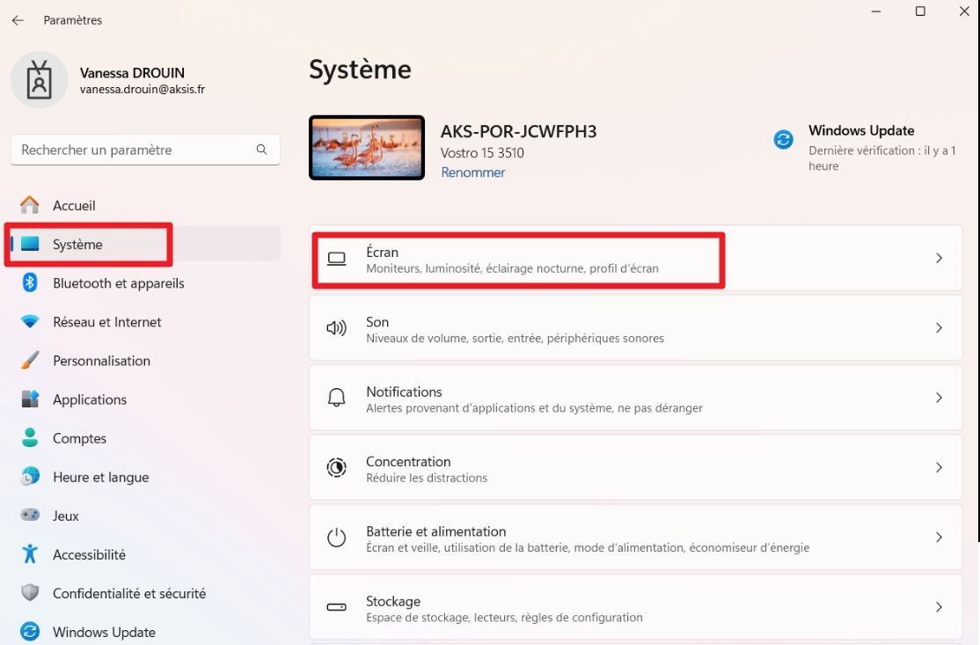The image size is (980, 645).
Task: Open Accessibilité label in sidebar
Action: (89, 554)
